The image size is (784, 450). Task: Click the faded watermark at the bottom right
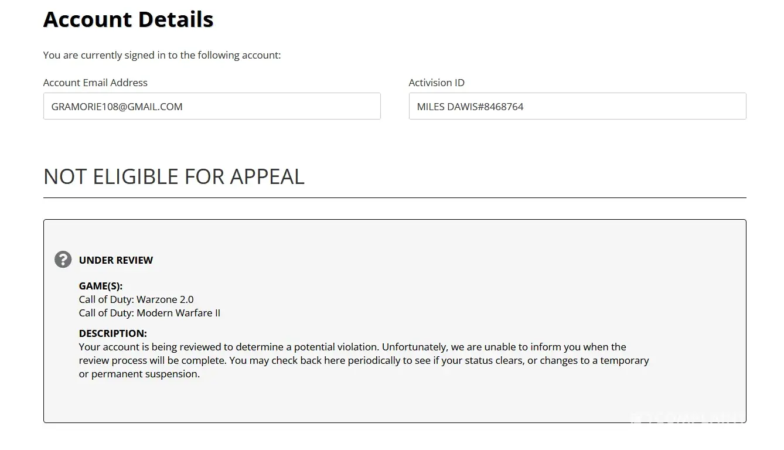[x=686, y=418]
